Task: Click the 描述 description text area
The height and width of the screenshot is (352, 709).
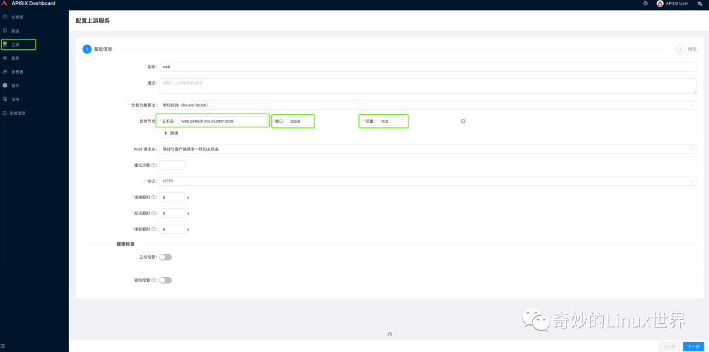Action: [x=428, y=86]
